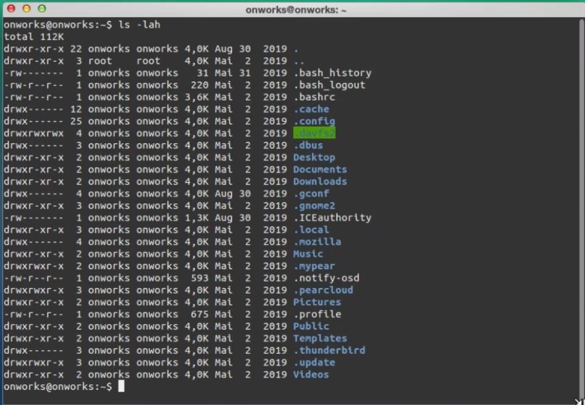Click the Videos directory entry
This screenshot has height=405, width=585.
click(311, 375)
